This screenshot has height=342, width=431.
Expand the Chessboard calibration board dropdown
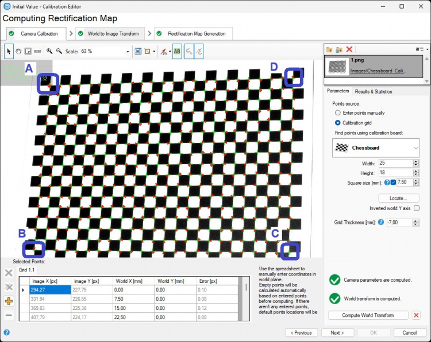click(x=416, y=147)
